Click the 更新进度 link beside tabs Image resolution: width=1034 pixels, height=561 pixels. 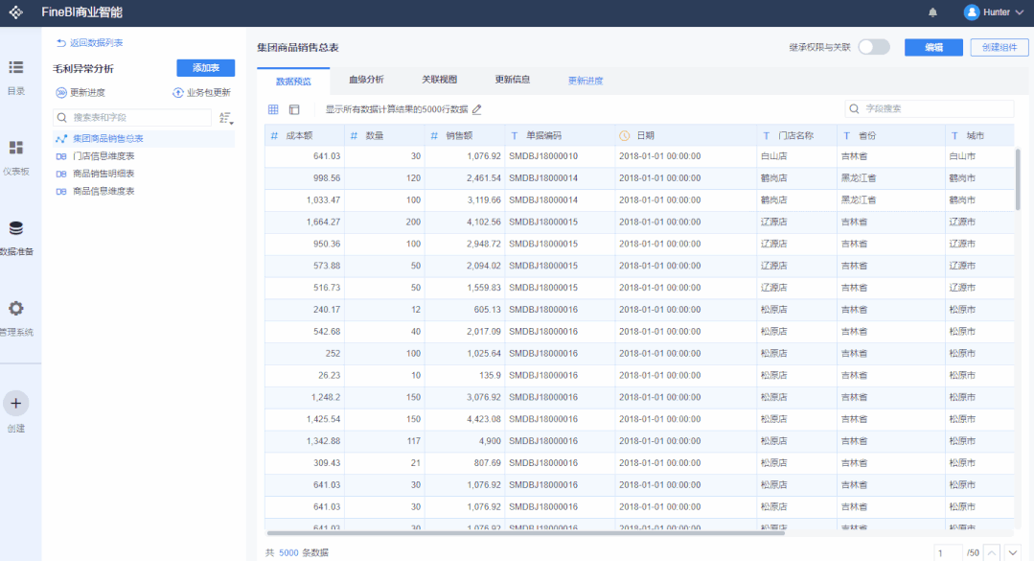coord(586,82)
